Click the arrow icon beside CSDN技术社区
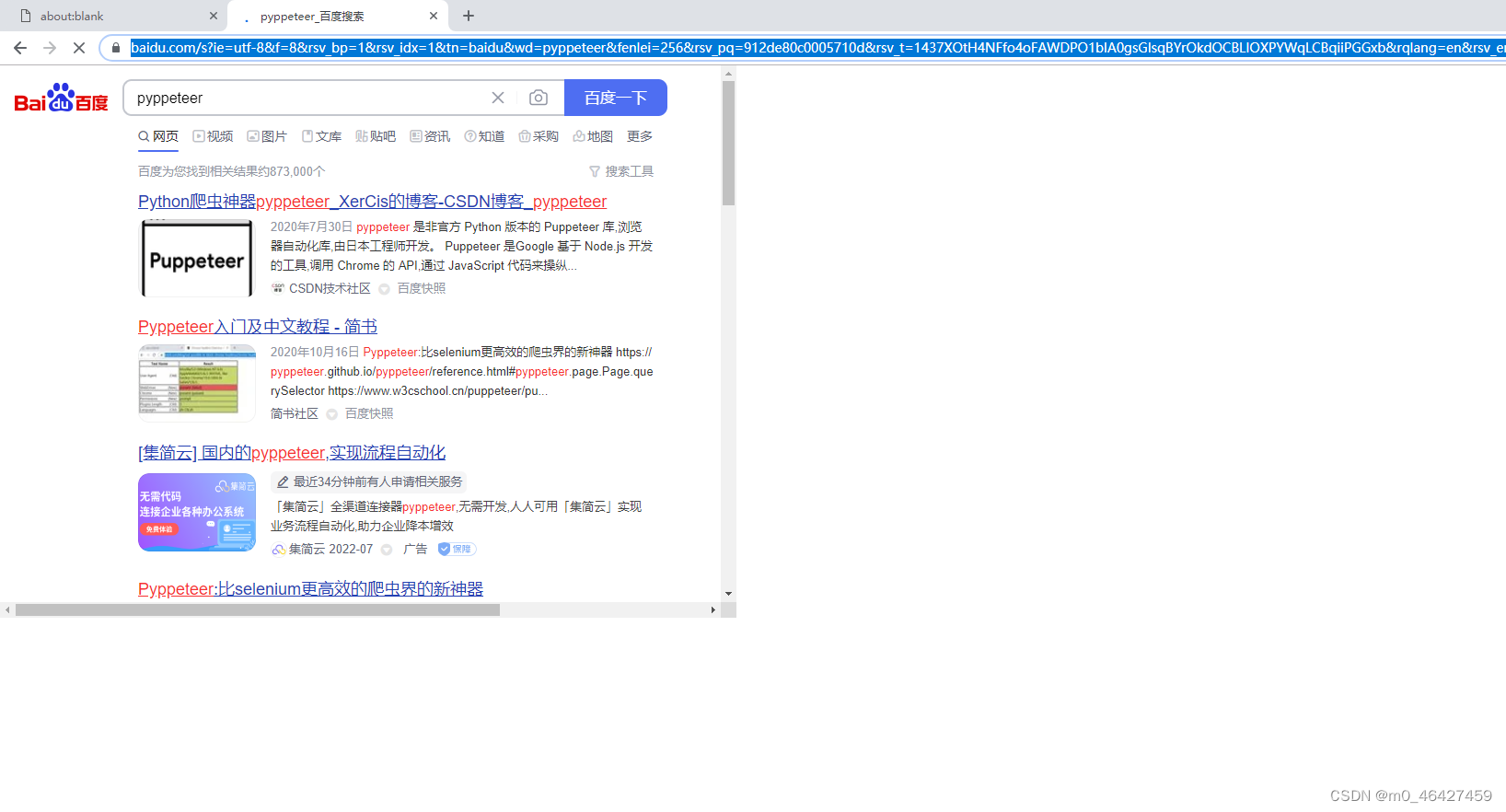 point(385,289)
